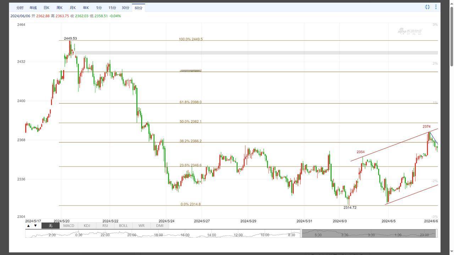Screen dimensions: 454x255
Task: Switch to the 月K tab
Action: 73,8
